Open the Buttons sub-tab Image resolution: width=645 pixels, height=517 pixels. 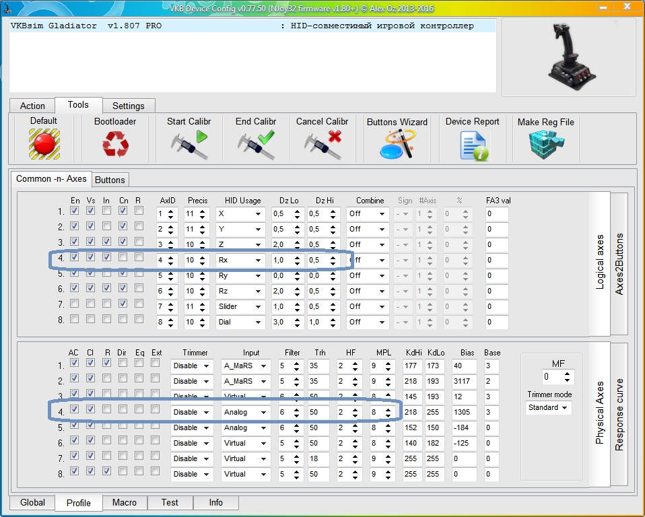click(x=110, y=180)
